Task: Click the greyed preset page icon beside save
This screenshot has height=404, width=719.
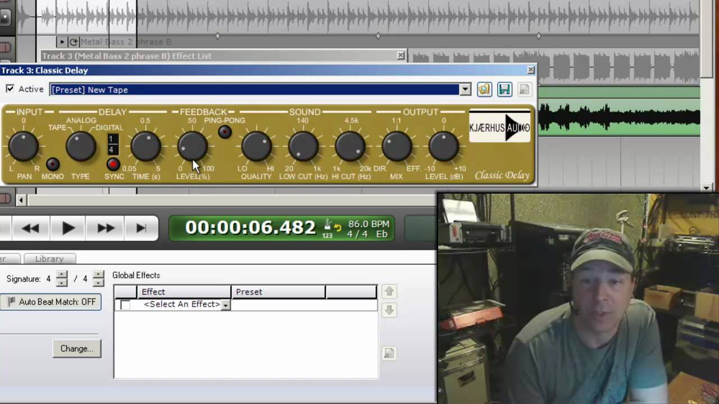Action: 524,89
